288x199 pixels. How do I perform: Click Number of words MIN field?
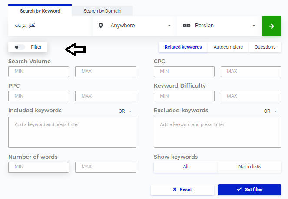click(x=39, y=167)
